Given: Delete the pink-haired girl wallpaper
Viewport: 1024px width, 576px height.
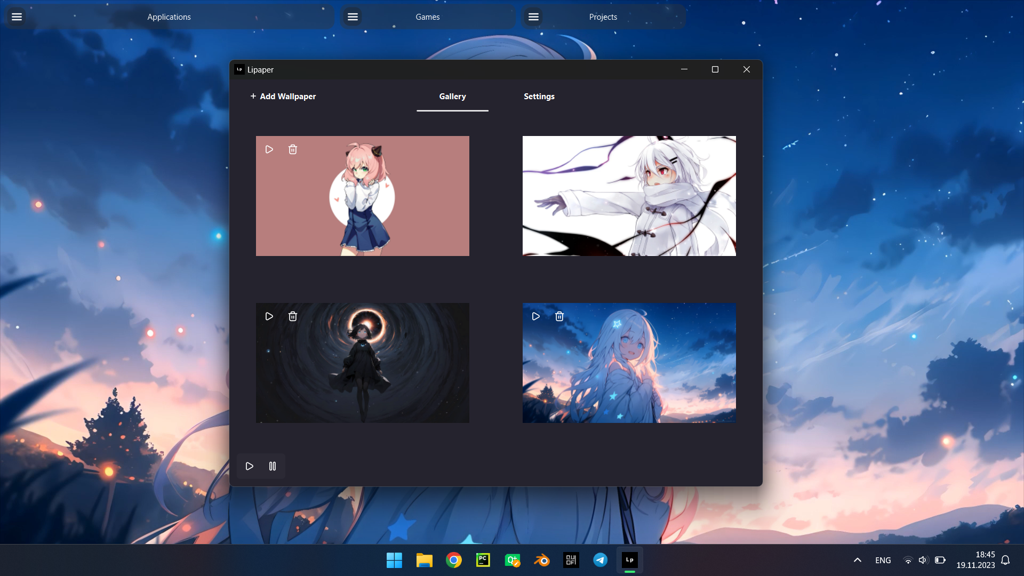Looking at the screenshot, I should 293,149.
